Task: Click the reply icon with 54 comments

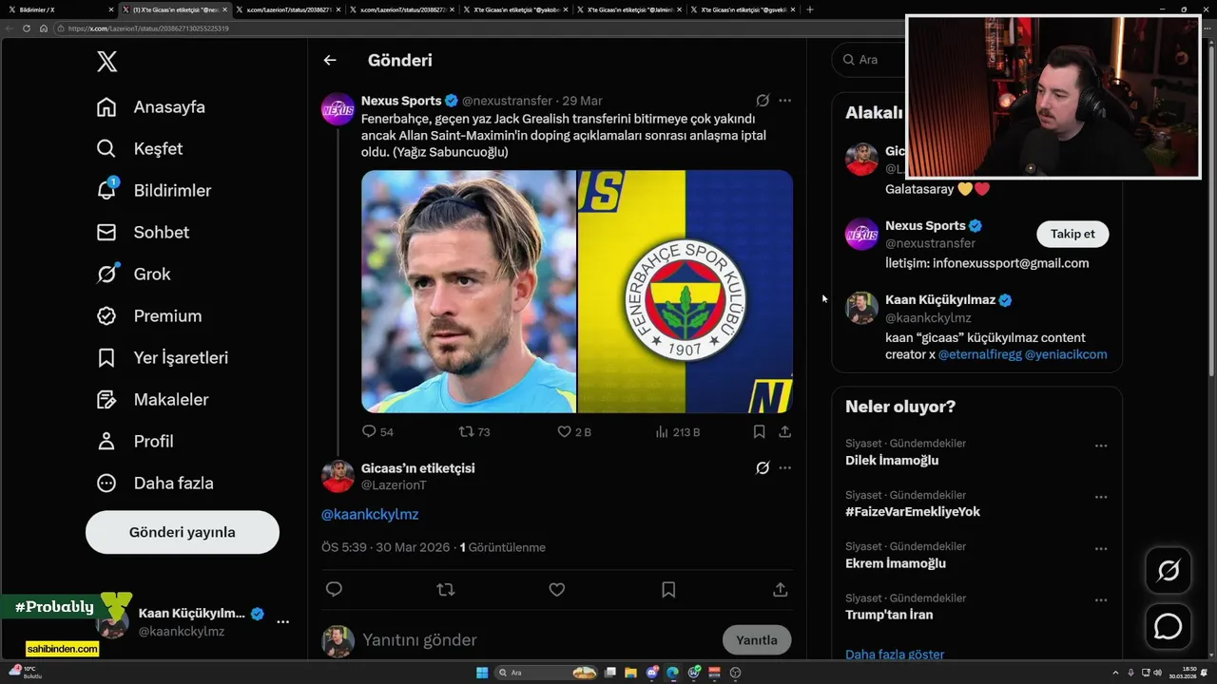Action: [x=377, y=431]
